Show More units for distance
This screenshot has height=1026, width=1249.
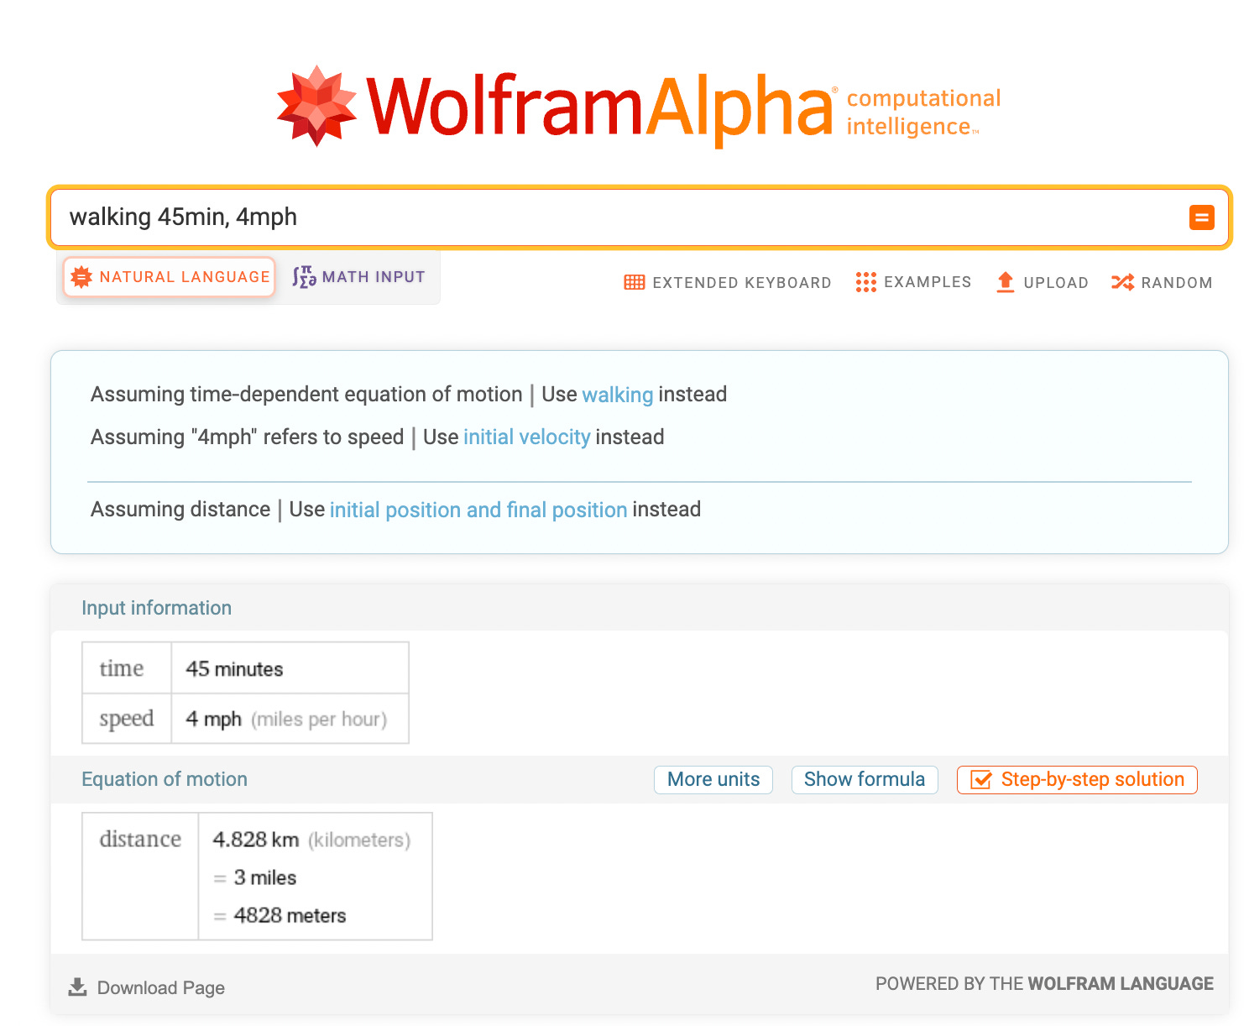coord(713,780)
